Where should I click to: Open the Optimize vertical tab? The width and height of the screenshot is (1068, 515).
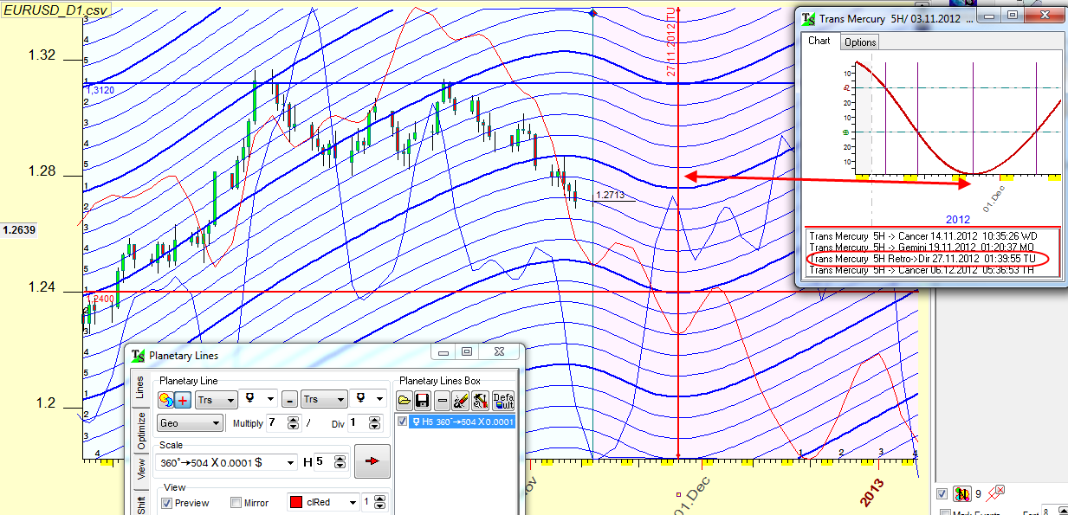point(139,428)
